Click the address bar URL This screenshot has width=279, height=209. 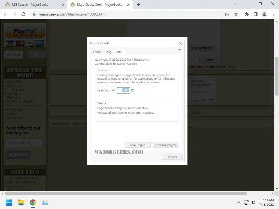pyautogui.click(x=72, y=14)
